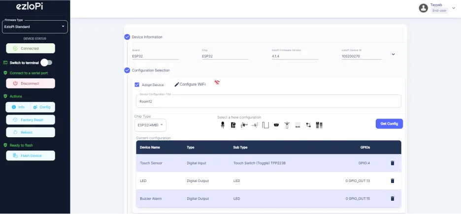Click the Device Name column header
The height and width of the screenshot is (214, 461).
(x=150, y=148)
